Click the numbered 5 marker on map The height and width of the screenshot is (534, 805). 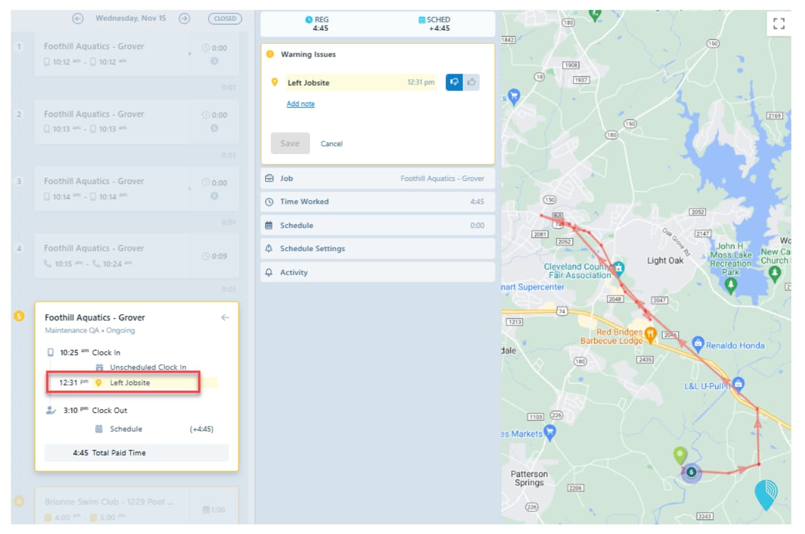691,472
